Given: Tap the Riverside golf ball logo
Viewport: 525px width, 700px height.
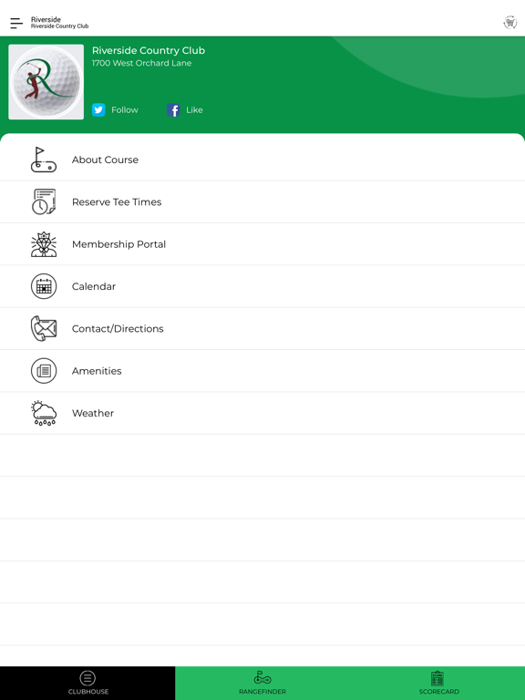Looking at the screenshot, I should (x=46, y=82).
